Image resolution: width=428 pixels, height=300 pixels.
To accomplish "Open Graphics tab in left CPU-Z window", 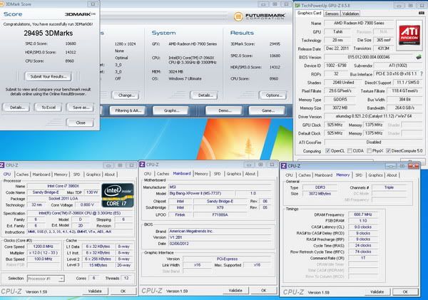I will coord(93,175).
